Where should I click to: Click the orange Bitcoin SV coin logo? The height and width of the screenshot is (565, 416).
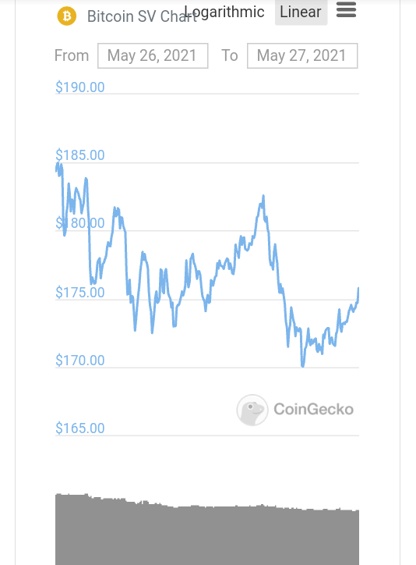[x=67, y=16]
